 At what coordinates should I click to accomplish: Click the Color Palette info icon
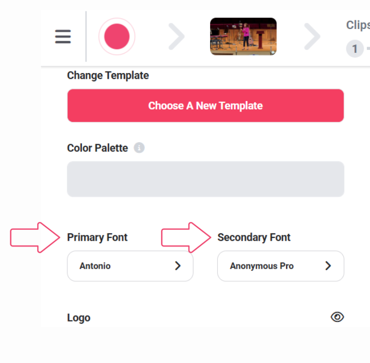point(139,148)
